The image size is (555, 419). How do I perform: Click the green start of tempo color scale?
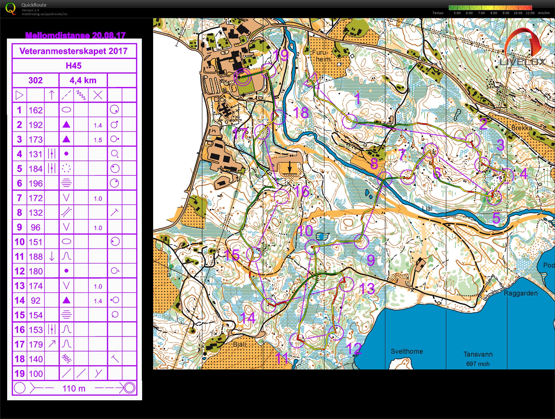[451, 8]
